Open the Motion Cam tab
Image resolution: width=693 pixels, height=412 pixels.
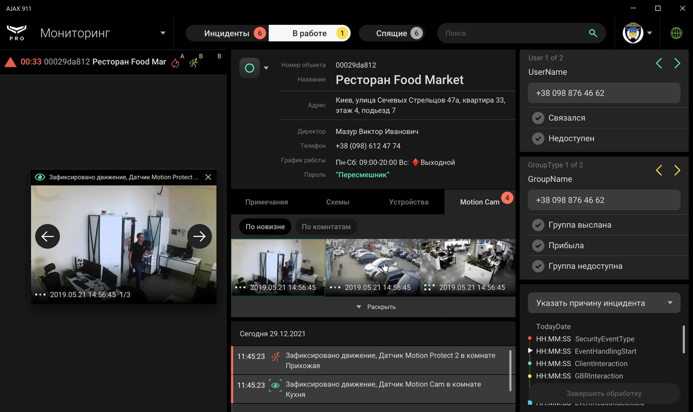480,202
